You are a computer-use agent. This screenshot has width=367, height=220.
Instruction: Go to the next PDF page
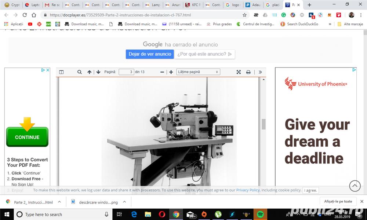[x=98, y=72]
